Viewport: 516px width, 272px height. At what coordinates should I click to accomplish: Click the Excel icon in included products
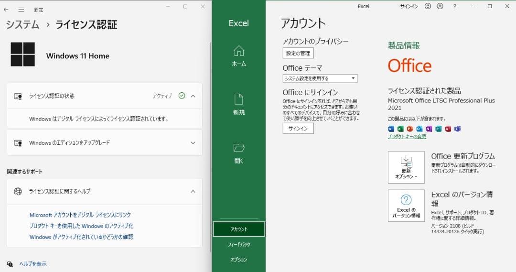click(400, 129)
